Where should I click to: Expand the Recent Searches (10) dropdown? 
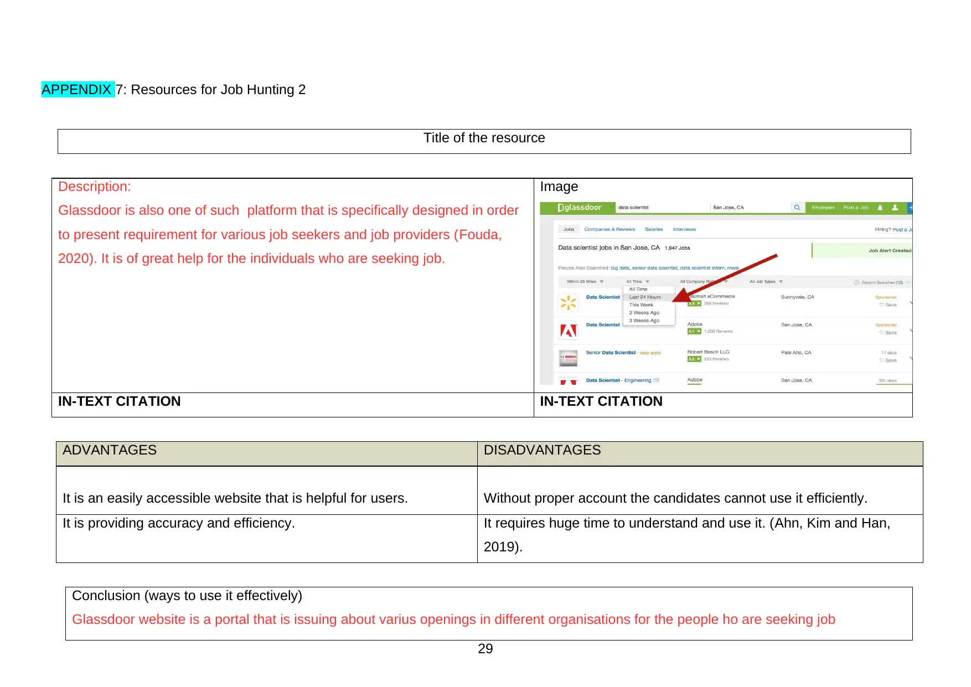(882, 282)
